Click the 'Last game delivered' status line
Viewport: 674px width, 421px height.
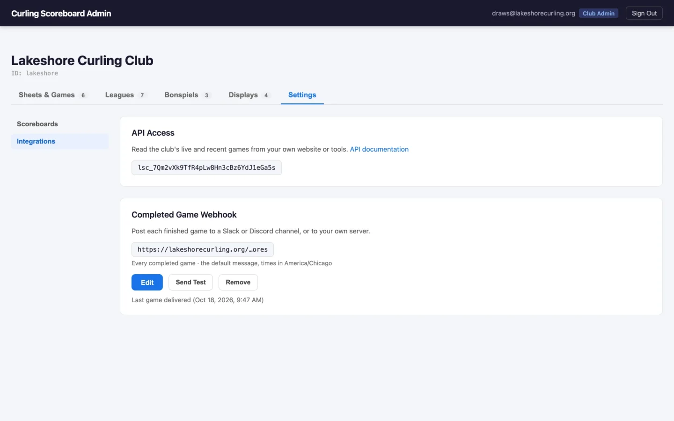coord(198,300)
